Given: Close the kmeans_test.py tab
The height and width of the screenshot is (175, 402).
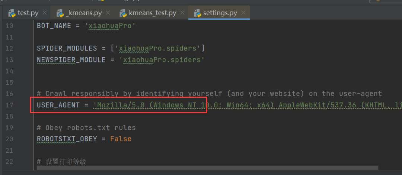Looking at the screenshot, I should 182,13.
